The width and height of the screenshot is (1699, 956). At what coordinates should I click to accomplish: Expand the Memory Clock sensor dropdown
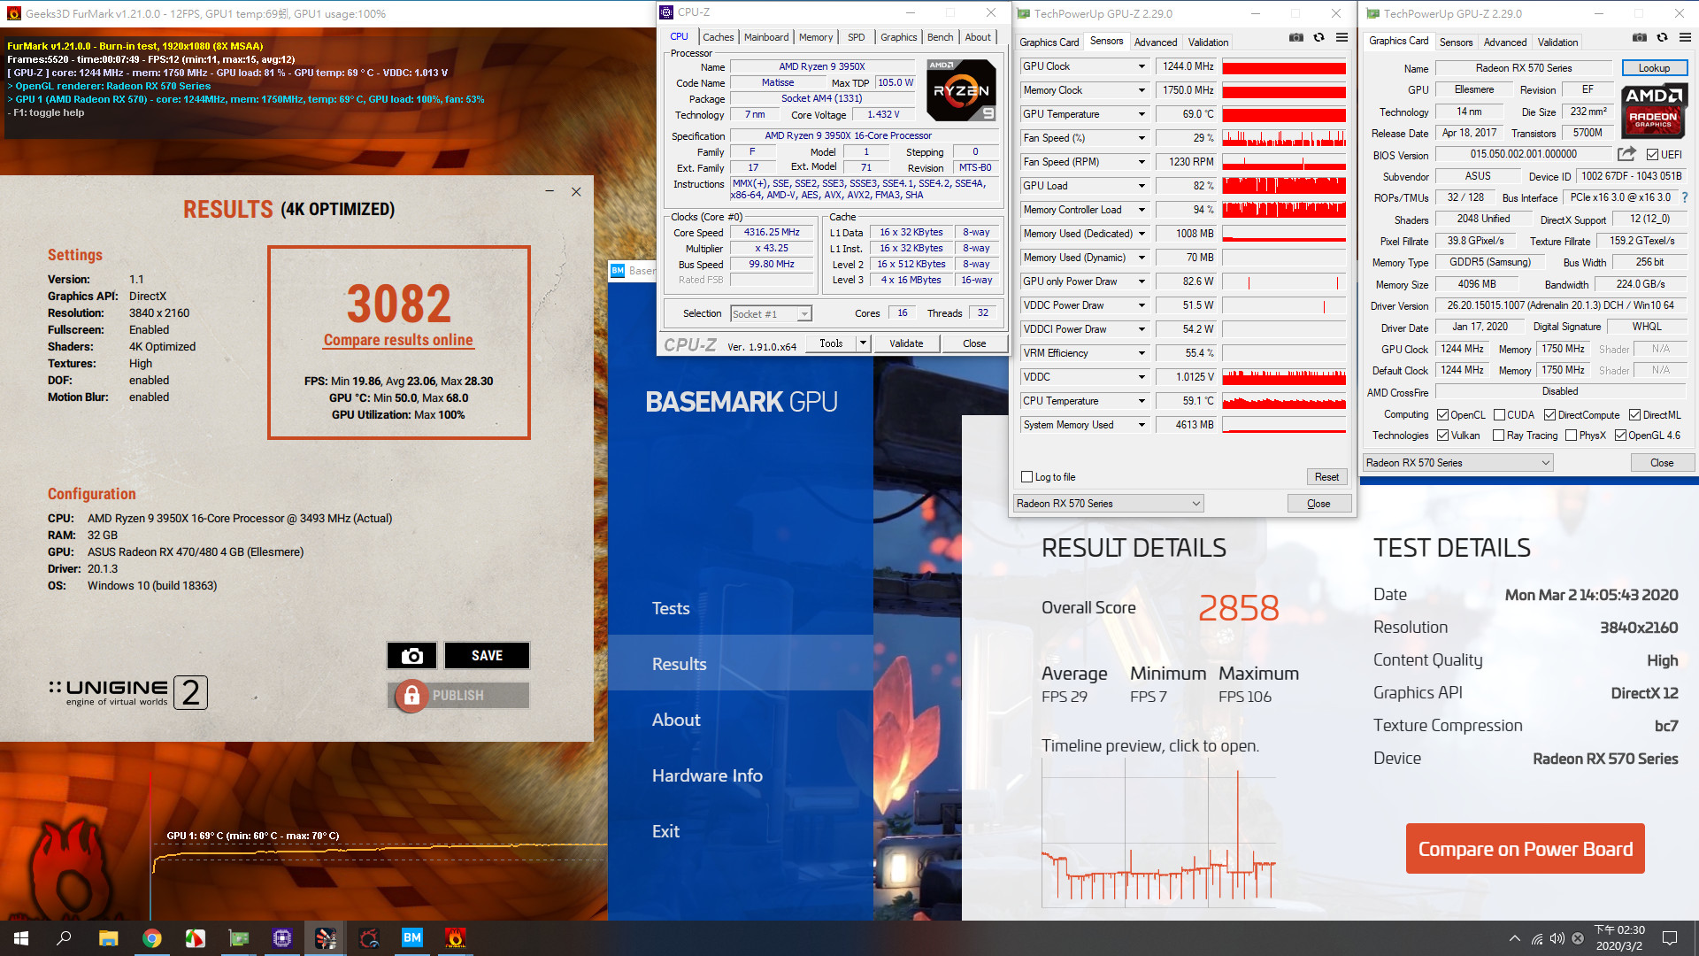pyautogui.click(x=1142, y=90)
